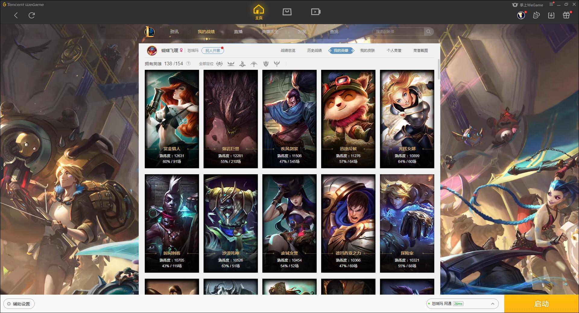Open the 沙漠死神 hero card
This screenshot has height=313, width=579.
pyautogui.click(x=231, y=223)
